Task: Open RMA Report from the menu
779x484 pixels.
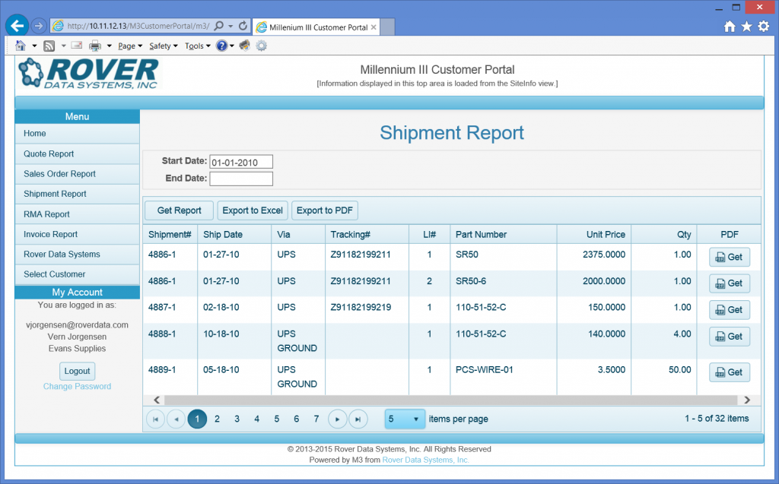Action: 77,214
